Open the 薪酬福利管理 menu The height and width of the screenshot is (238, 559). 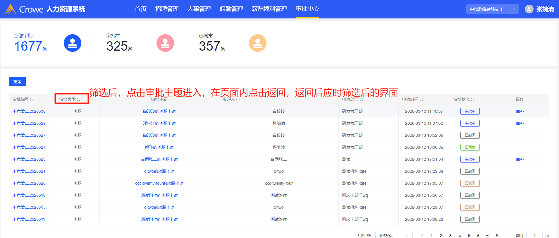[269, 9]
